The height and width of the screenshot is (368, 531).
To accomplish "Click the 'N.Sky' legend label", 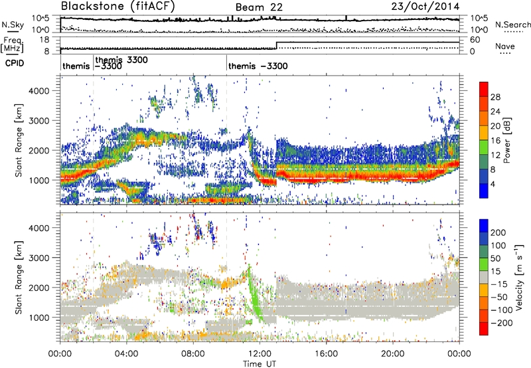I will (13, 25).
